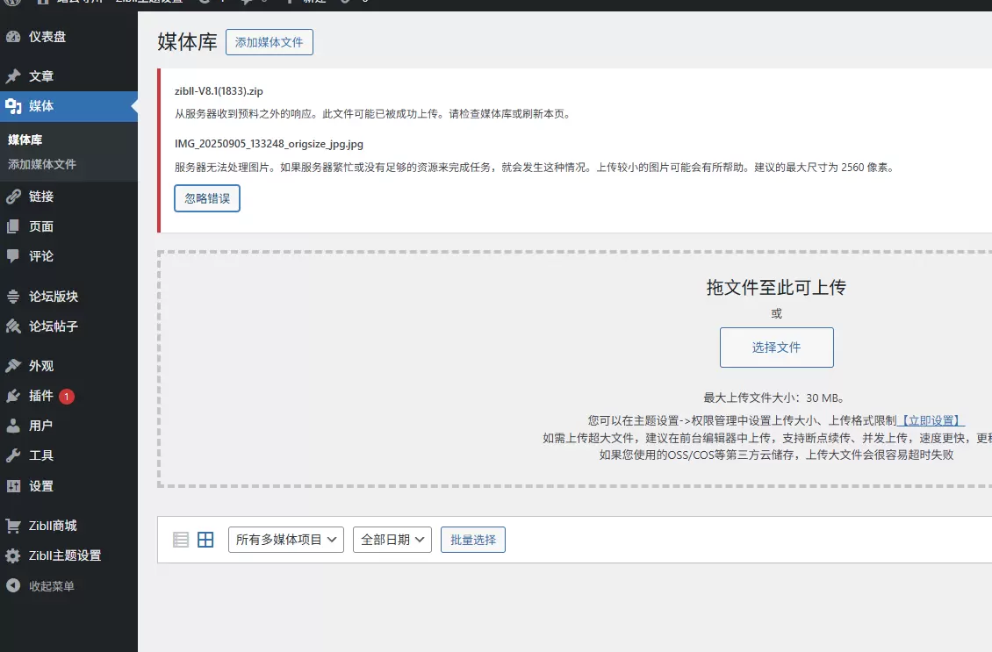The width and height of the screenshot is (992, 652).
Task: Click the 页面 pages icon
Action: [13, 226]
